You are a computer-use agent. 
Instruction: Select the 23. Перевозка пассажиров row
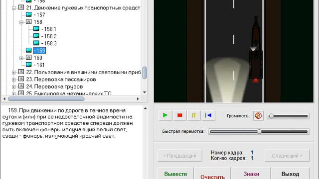(61, 80)
